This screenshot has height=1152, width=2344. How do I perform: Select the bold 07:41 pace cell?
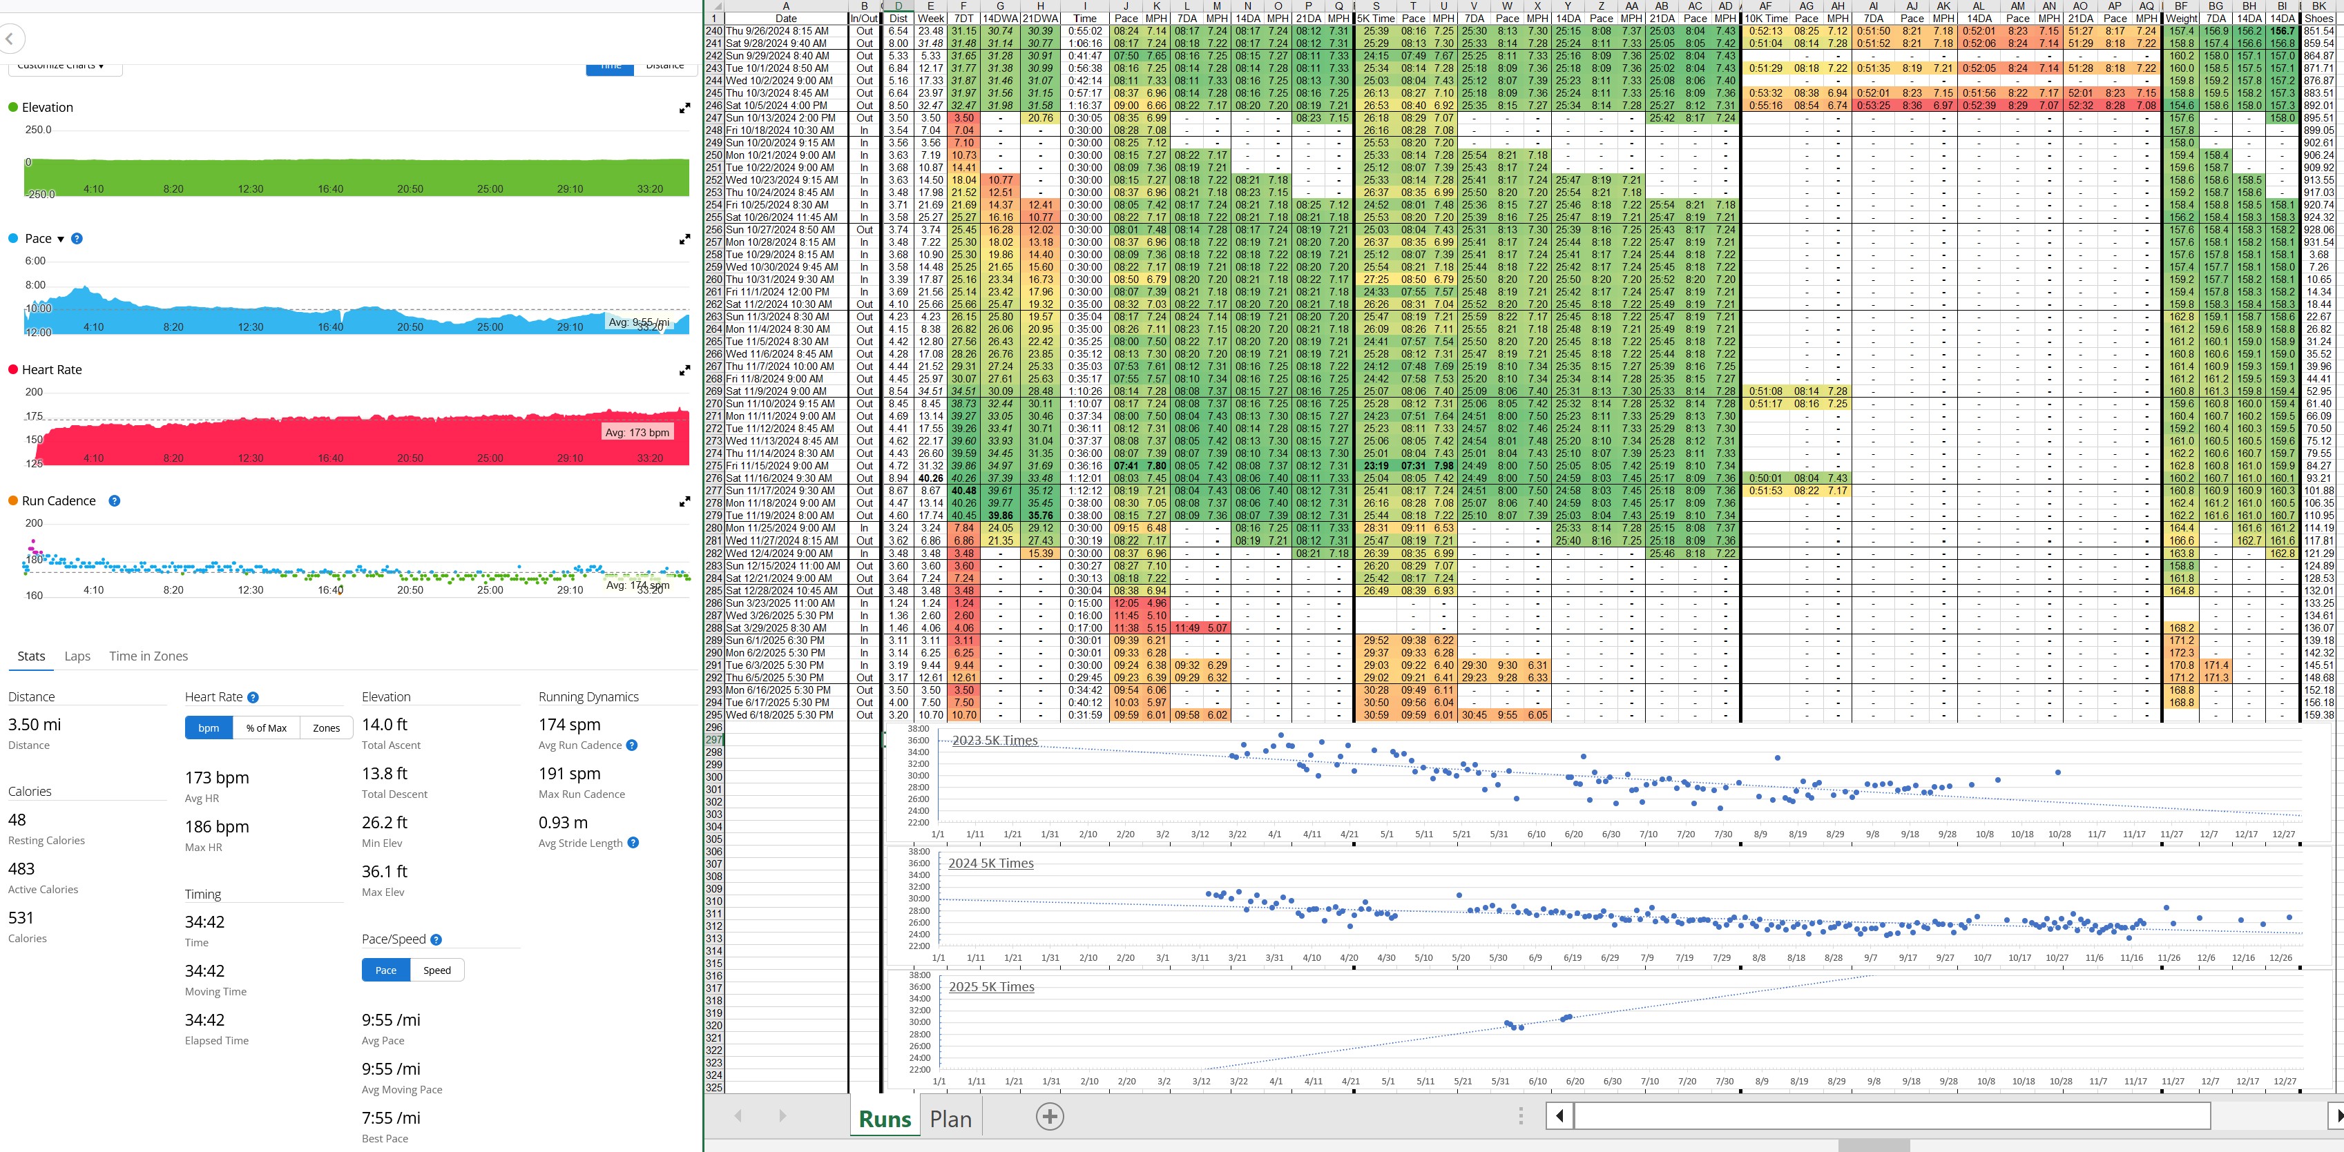pyautogui.click(x=1126, y=465)
